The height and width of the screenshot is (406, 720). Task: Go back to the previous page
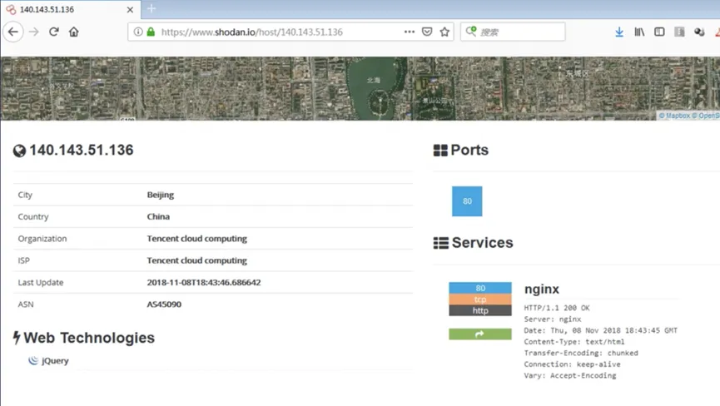coord(12,32)
